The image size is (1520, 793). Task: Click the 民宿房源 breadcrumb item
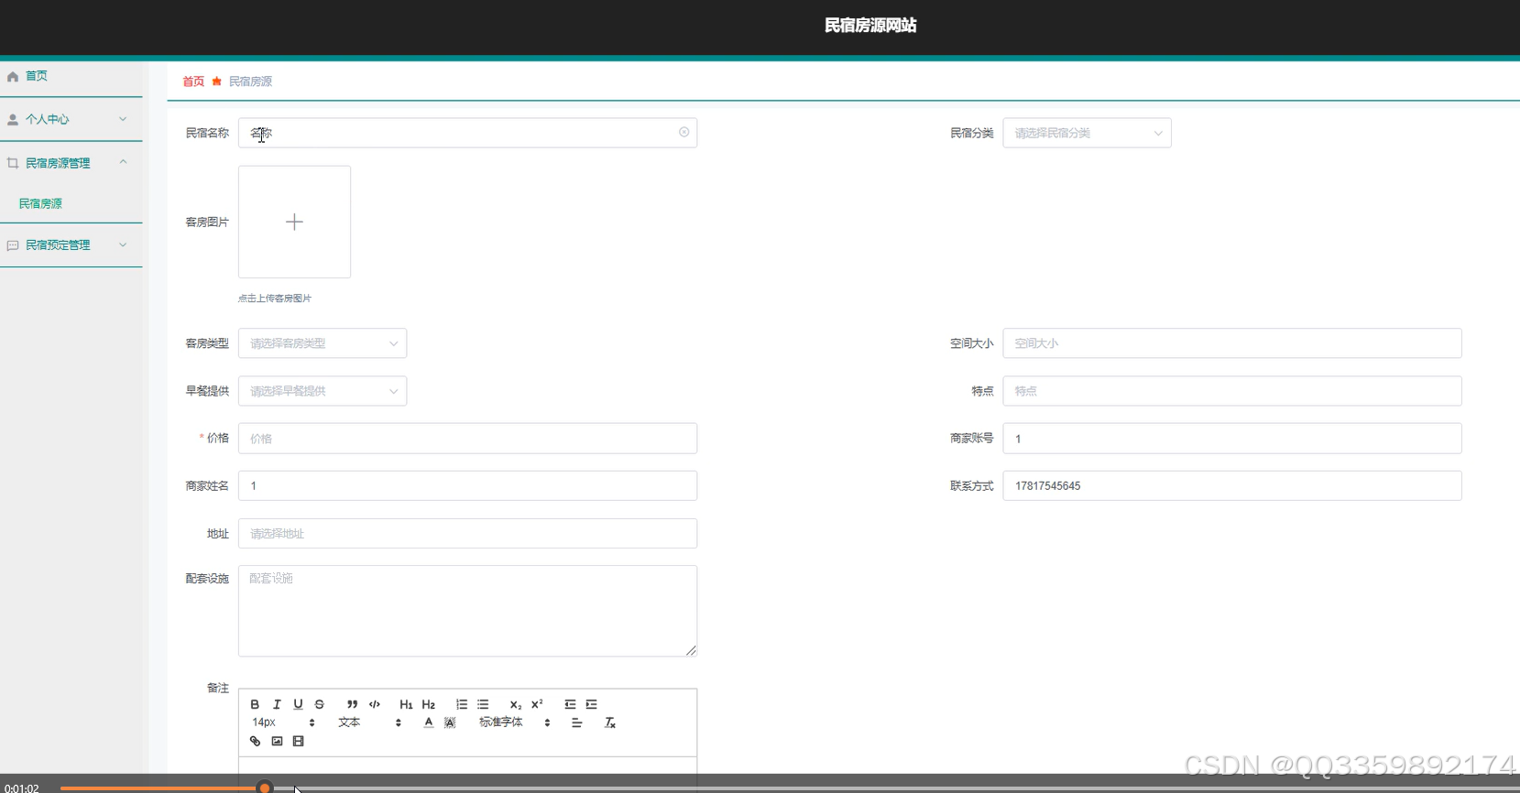tap(250, 81)
